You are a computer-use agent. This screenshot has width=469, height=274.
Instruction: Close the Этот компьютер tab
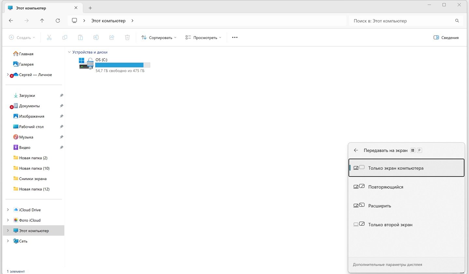pyautogui.click(x=76, y=8)
